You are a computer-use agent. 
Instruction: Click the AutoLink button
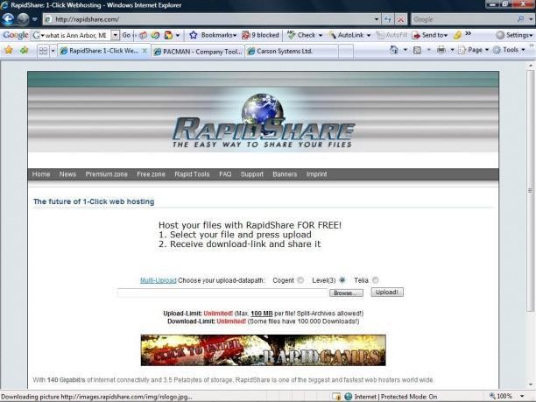(x=347, y=35)
